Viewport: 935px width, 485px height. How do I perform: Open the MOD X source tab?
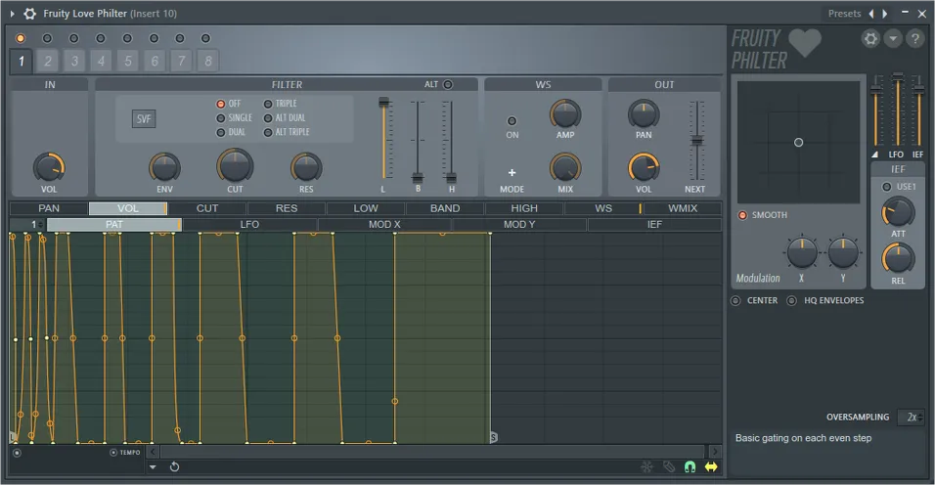(384, 225)
